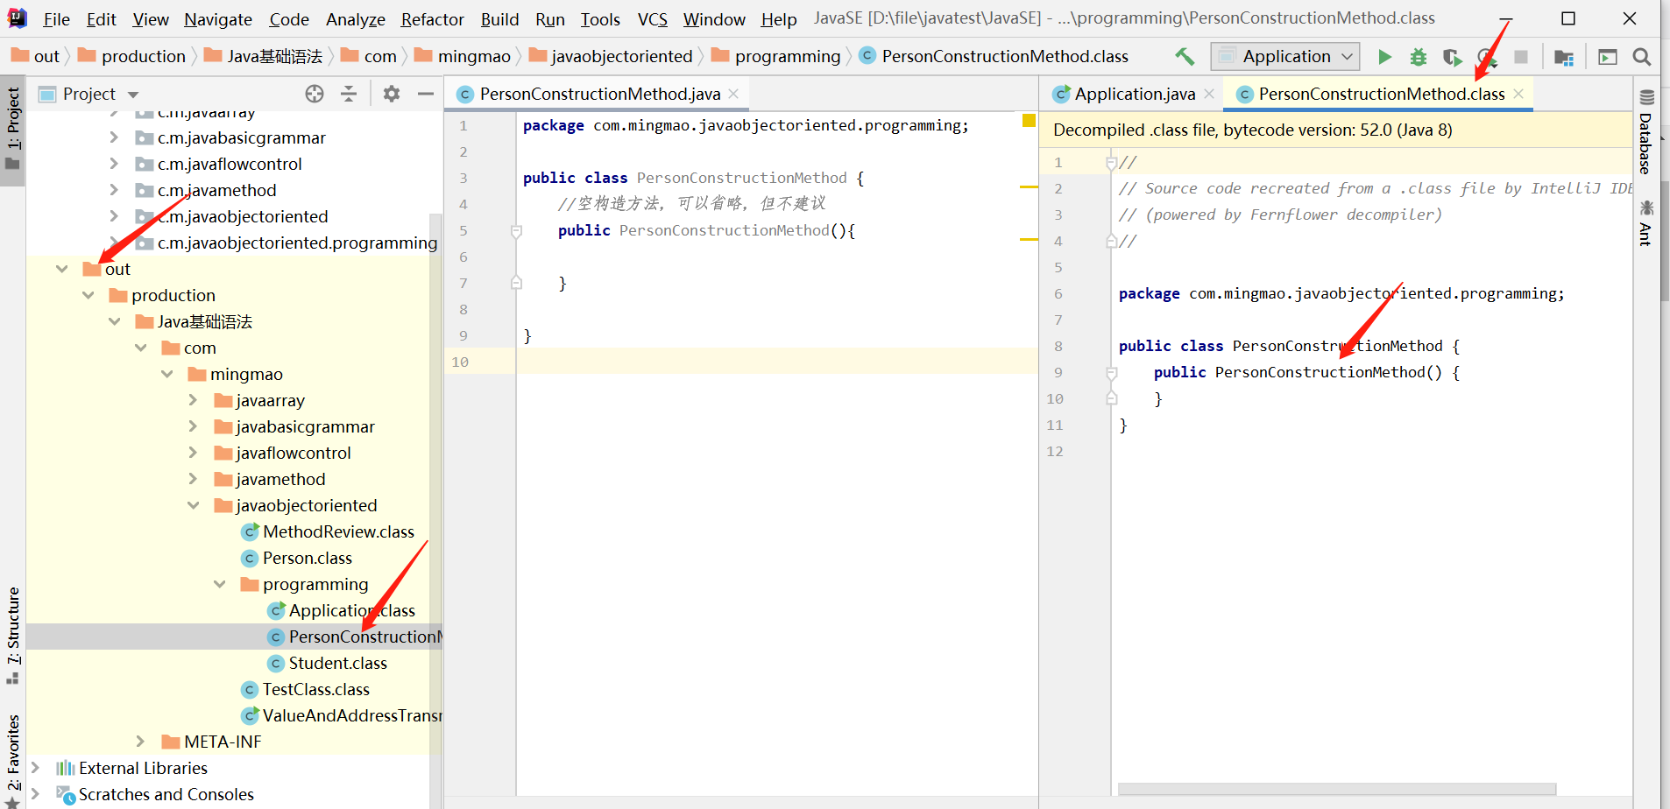Start debugging with the green bug icon
The height and width of the screenshot is (809, 1670).
click(1418, 57)
